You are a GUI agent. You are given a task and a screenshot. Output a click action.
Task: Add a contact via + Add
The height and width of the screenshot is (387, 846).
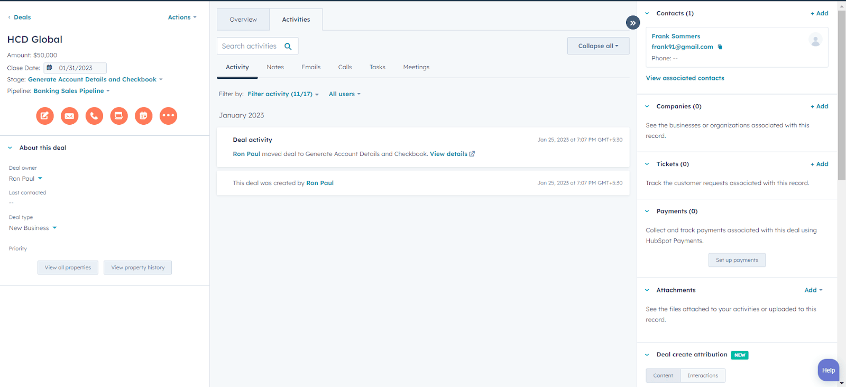pos(820,13)
